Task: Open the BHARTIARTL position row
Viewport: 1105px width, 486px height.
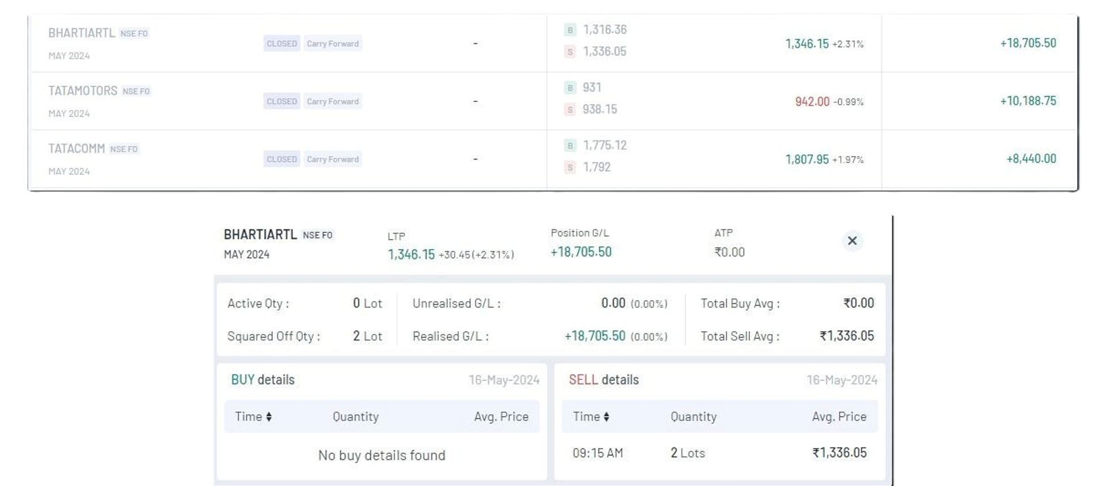Action: [552, 43]
